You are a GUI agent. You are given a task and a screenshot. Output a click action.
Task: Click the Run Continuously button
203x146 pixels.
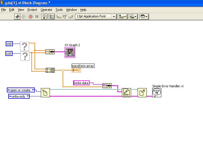23,17
